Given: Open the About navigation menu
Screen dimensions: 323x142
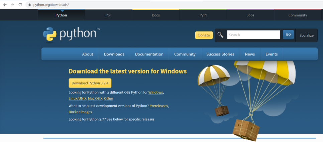Looking at the screenshot, I should (88, 54).
